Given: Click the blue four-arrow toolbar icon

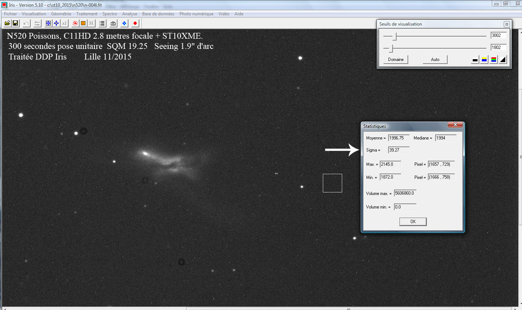Looking at the screenshot, I should click(56, 23).
